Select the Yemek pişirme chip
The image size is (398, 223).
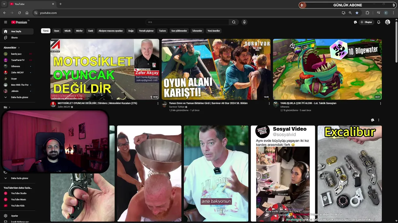point(146,31)
